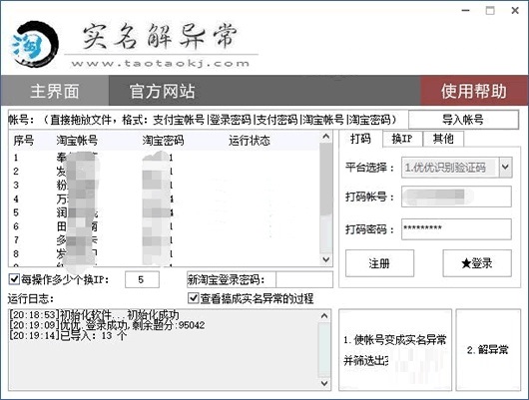Click the 淘宝帐号 column header

tap(77, 141)
